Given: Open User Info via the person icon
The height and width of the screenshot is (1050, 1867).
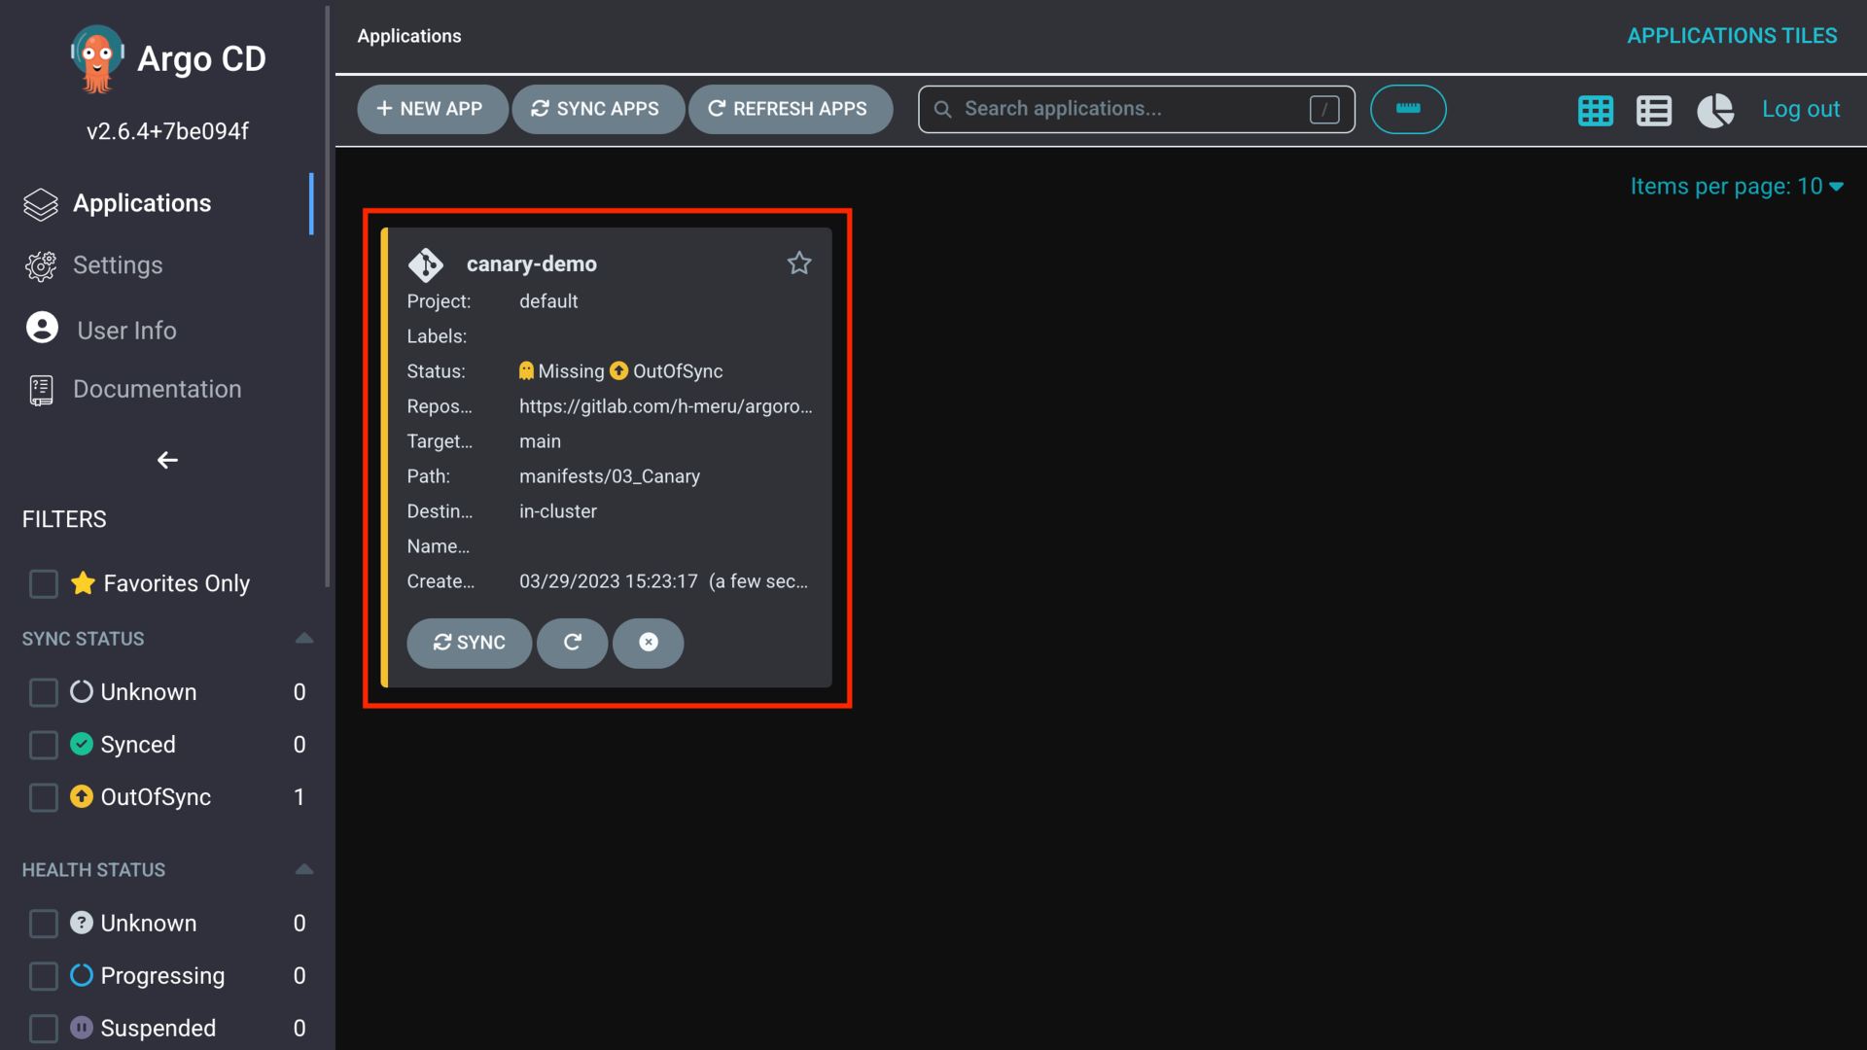Looking at the screenshot, I should [x=42, y=329].
